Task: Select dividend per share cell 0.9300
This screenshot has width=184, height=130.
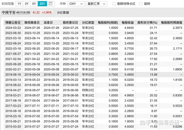Action: pos(113,33)
